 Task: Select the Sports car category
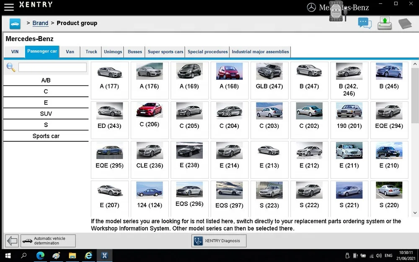(x=46, y=136)
